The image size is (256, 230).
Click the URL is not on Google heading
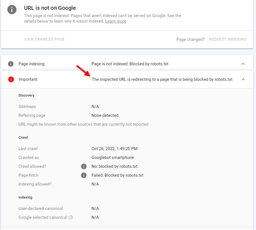(x=50, y=8)
